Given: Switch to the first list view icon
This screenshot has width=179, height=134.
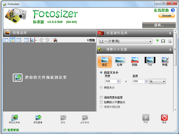Looking at the screenshot, I should (x=6, y=40).
